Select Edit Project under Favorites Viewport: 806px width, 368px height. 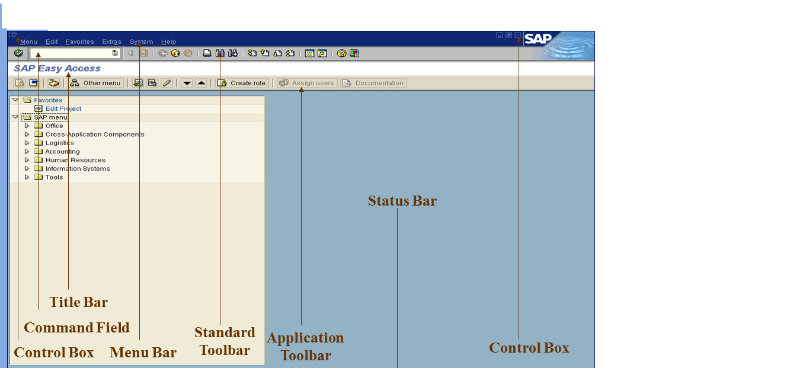point(63,108)
